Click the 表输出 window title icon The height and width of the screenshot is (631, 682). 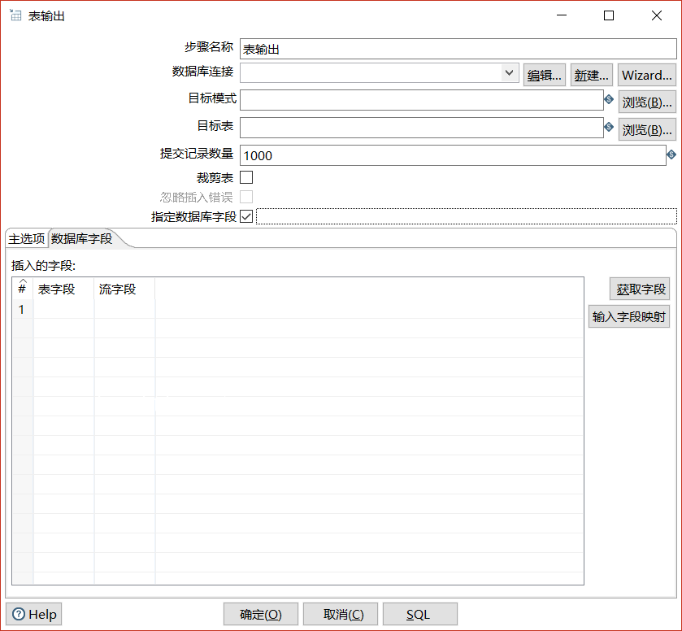[x=15, y=15]
